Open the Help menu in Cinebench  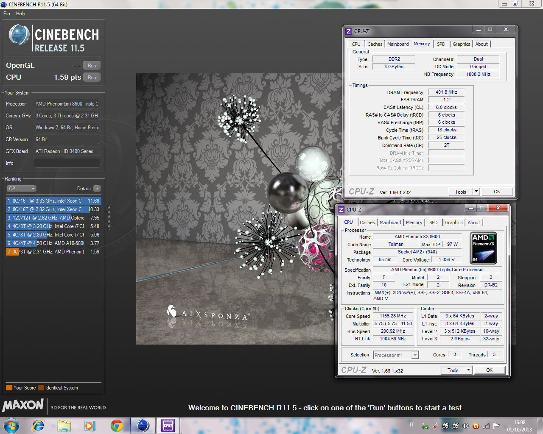(x=20, y=14)
